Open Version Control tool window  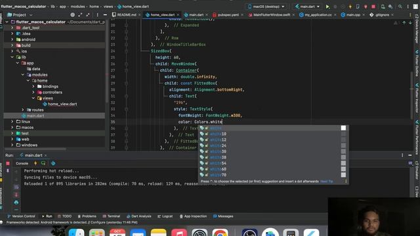pos(21,216)
